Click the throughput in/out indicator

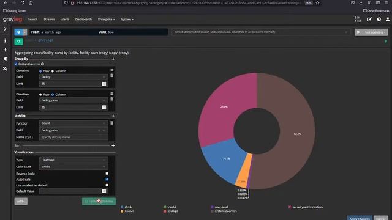coord(358,20)
